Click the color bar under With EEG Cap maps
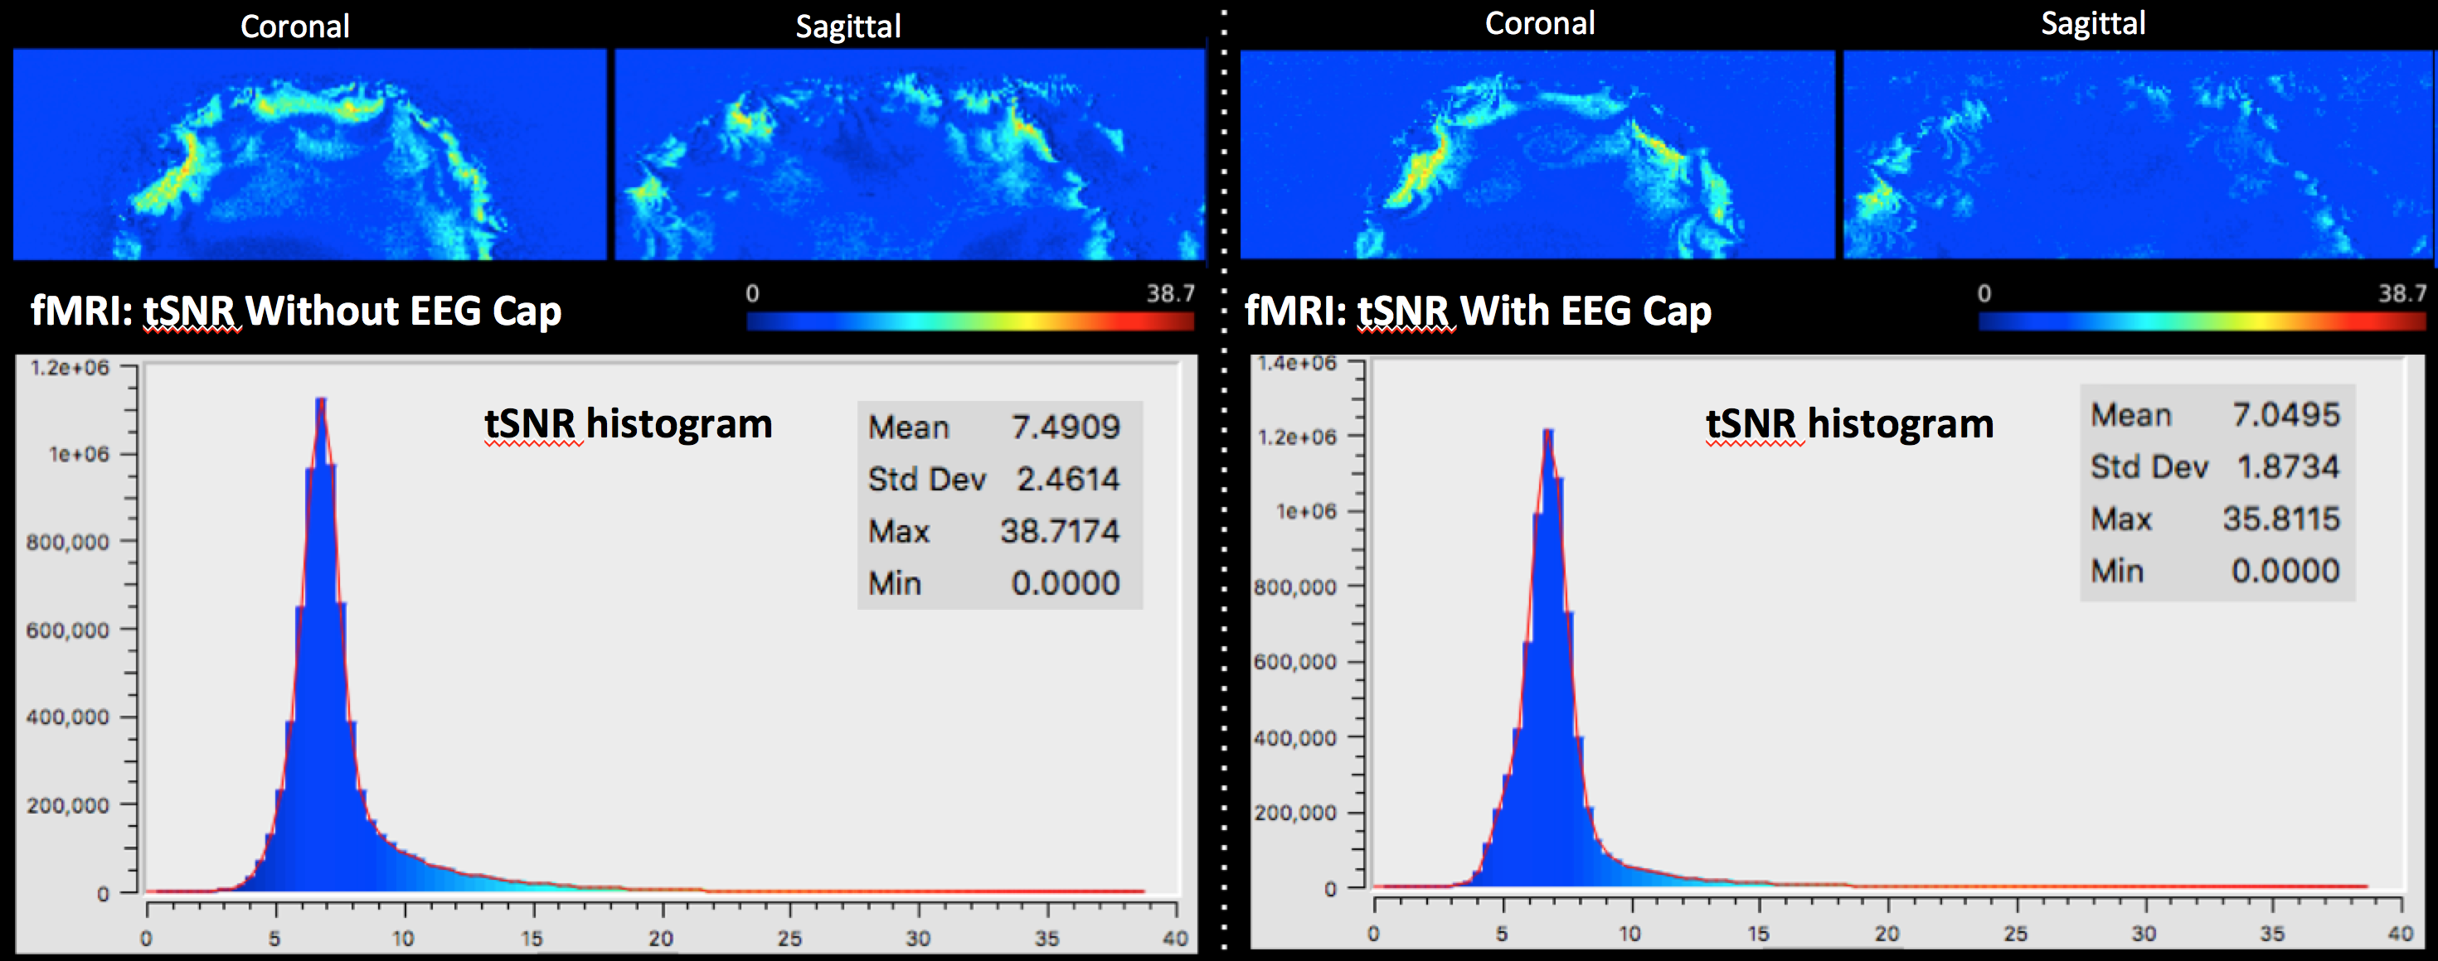Viewport: 2438px width, 961px height. (x=2202, y=321)
